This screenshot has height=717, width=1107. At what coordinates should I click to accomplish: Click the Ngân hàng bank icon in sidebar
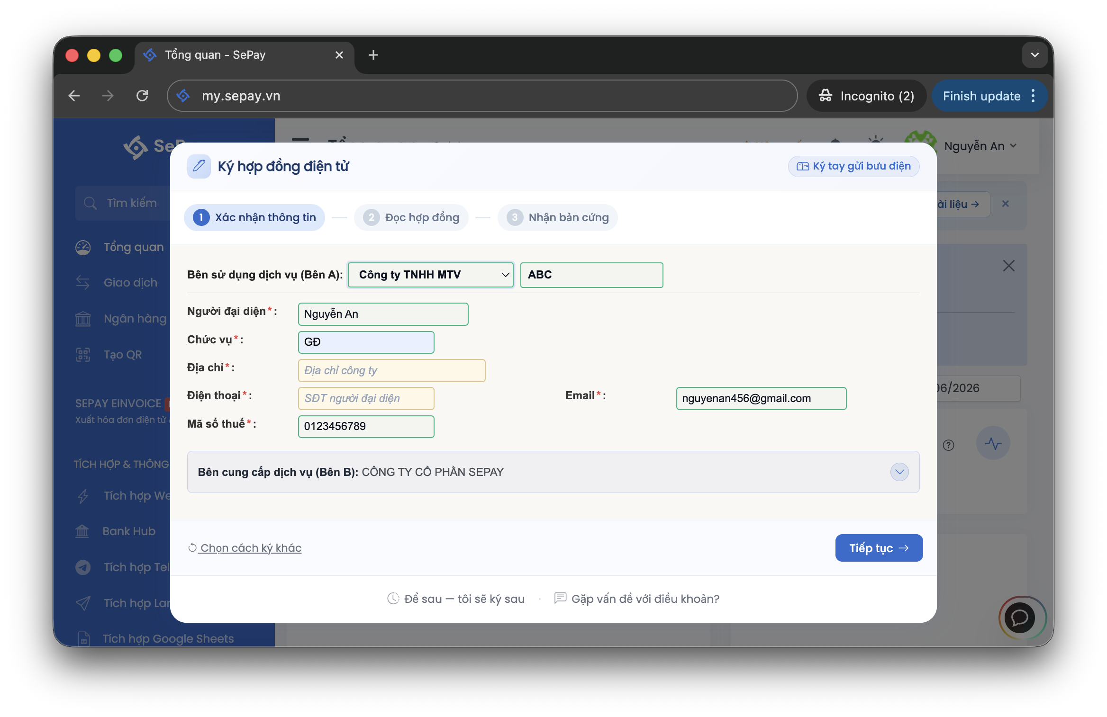83,319
